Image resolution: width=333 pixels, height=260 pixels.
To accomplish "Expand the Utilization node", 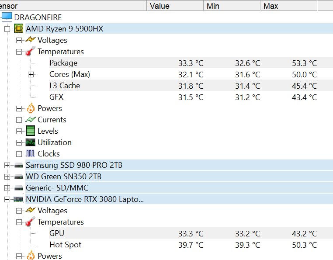I will (19, 142).
